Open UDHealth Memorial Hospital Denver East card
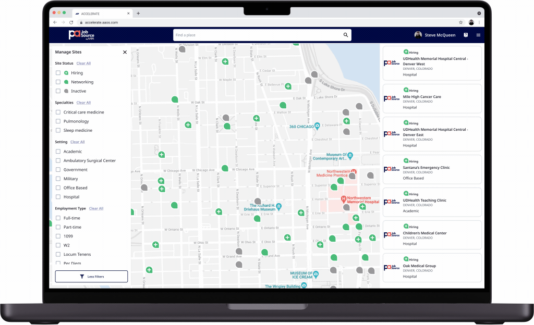 (x=432, y=134)
